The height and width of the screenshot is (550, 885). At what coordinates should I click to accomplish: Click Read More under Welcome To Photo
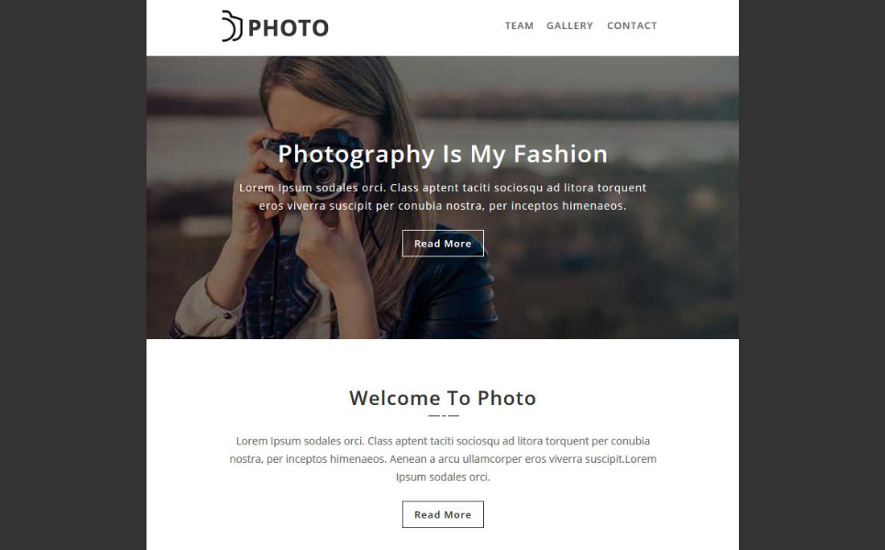[x=443, y=515]
